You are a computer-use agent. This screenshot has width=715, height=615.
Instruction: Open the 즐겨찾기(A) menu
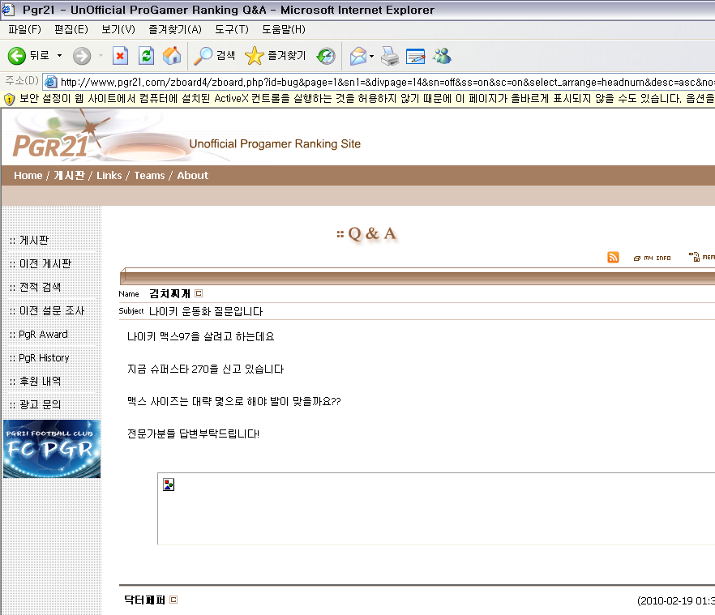(x=174, y=30)
